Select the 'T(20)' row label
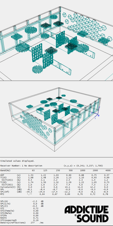Viewport: 113px width, 226px height. (3, 177)
